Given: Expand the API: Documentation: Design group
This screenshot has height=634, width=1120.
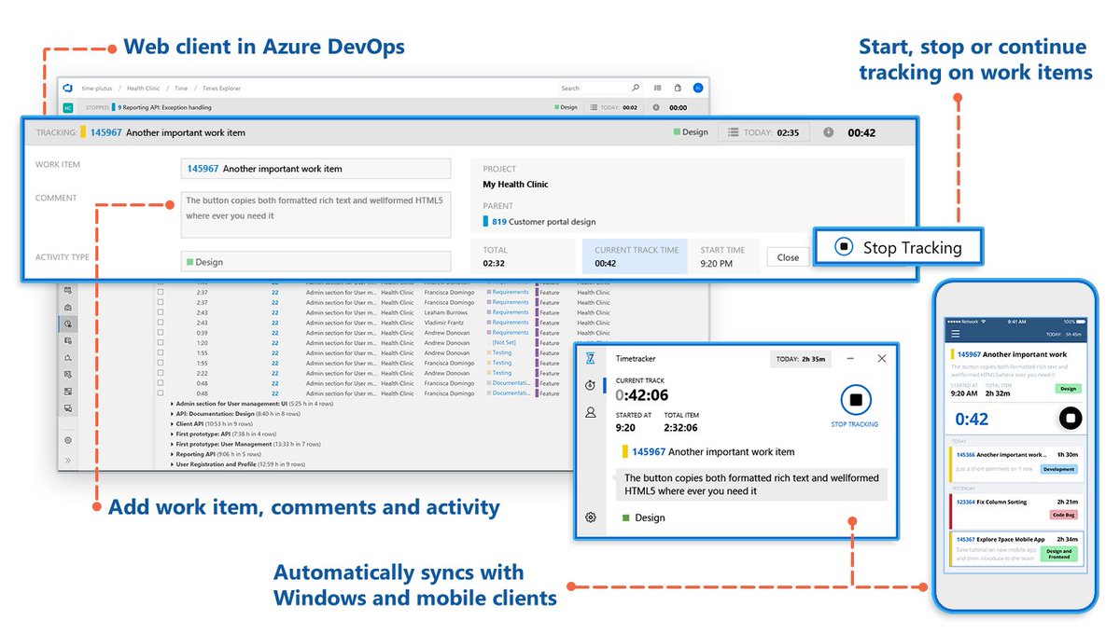Looking at the screenshot, I should [x=173, y=414].
